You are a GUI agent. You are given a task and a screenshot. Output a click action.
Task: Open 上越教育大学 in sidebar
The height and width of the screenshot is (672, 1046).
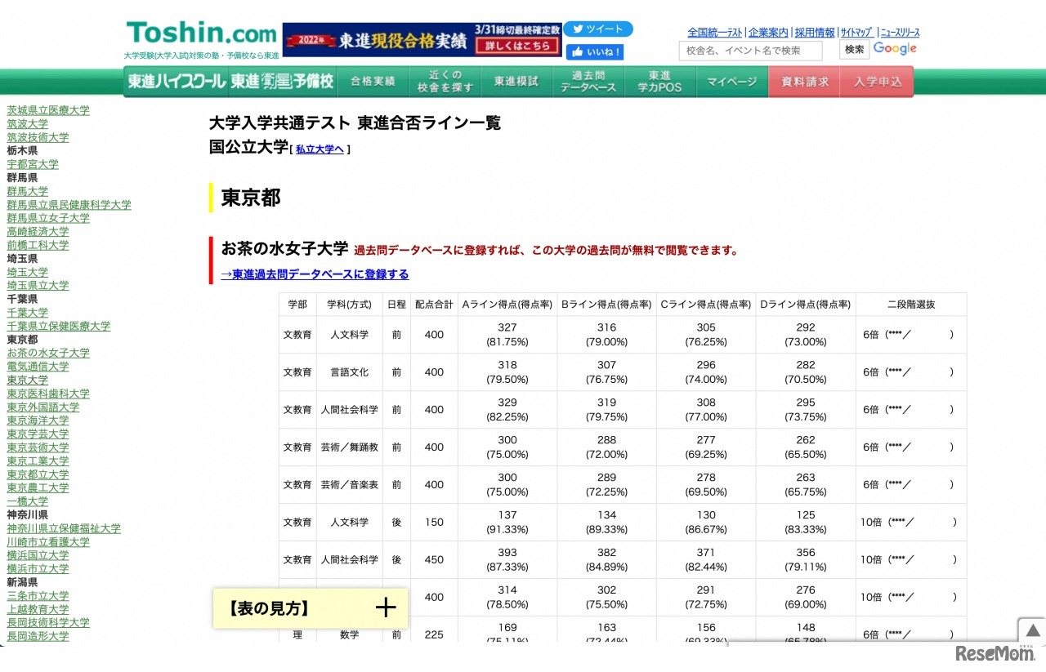[38, 609]
